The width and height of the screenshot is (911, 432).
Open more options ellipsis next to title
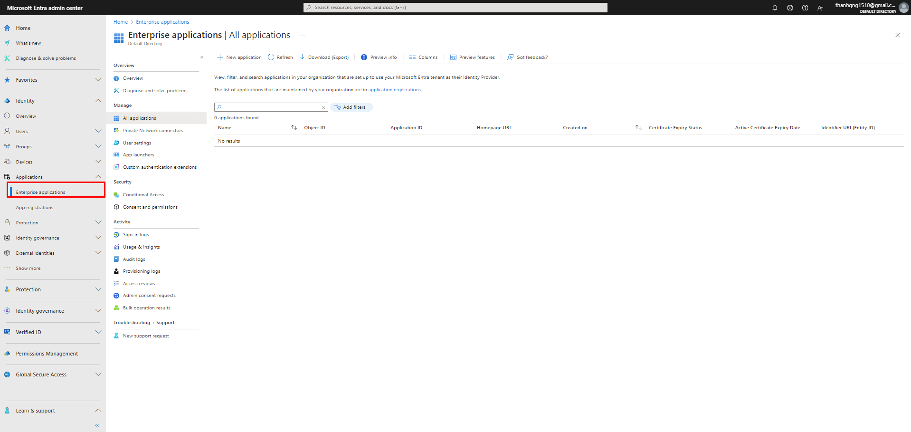(303, 35)
